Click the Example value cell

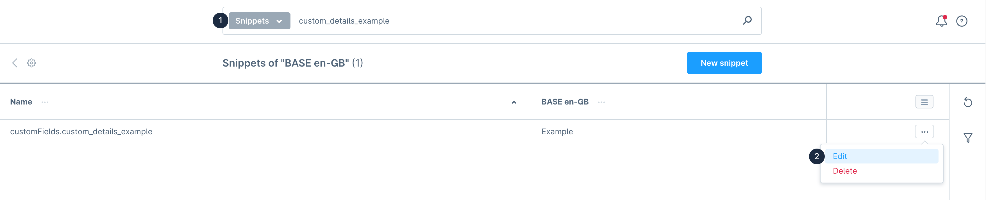[557, 131]
